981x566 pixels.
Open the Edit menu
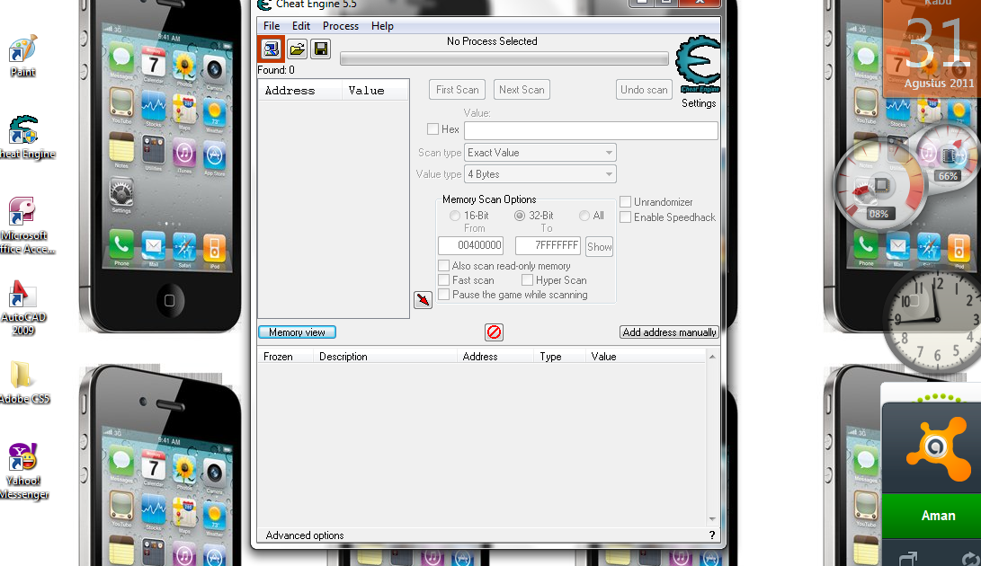click(301, 26)
